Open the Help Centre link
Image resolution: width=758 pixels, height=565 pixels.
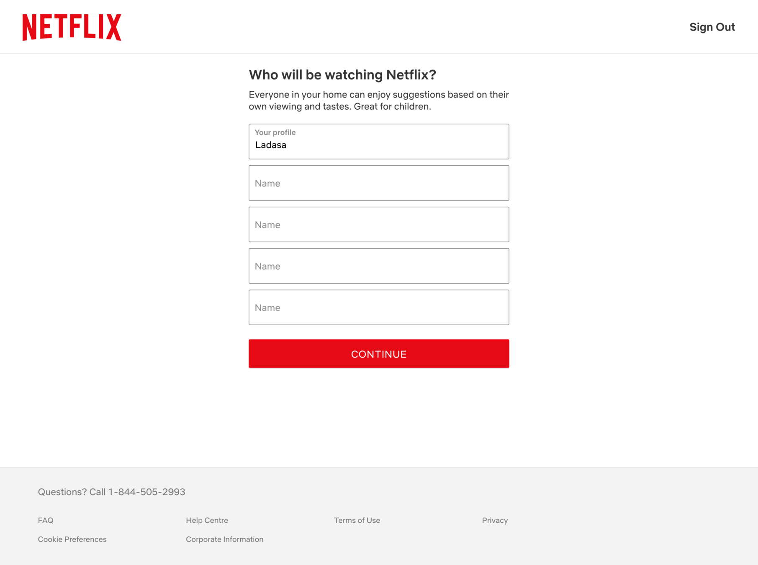pos(207,520)
